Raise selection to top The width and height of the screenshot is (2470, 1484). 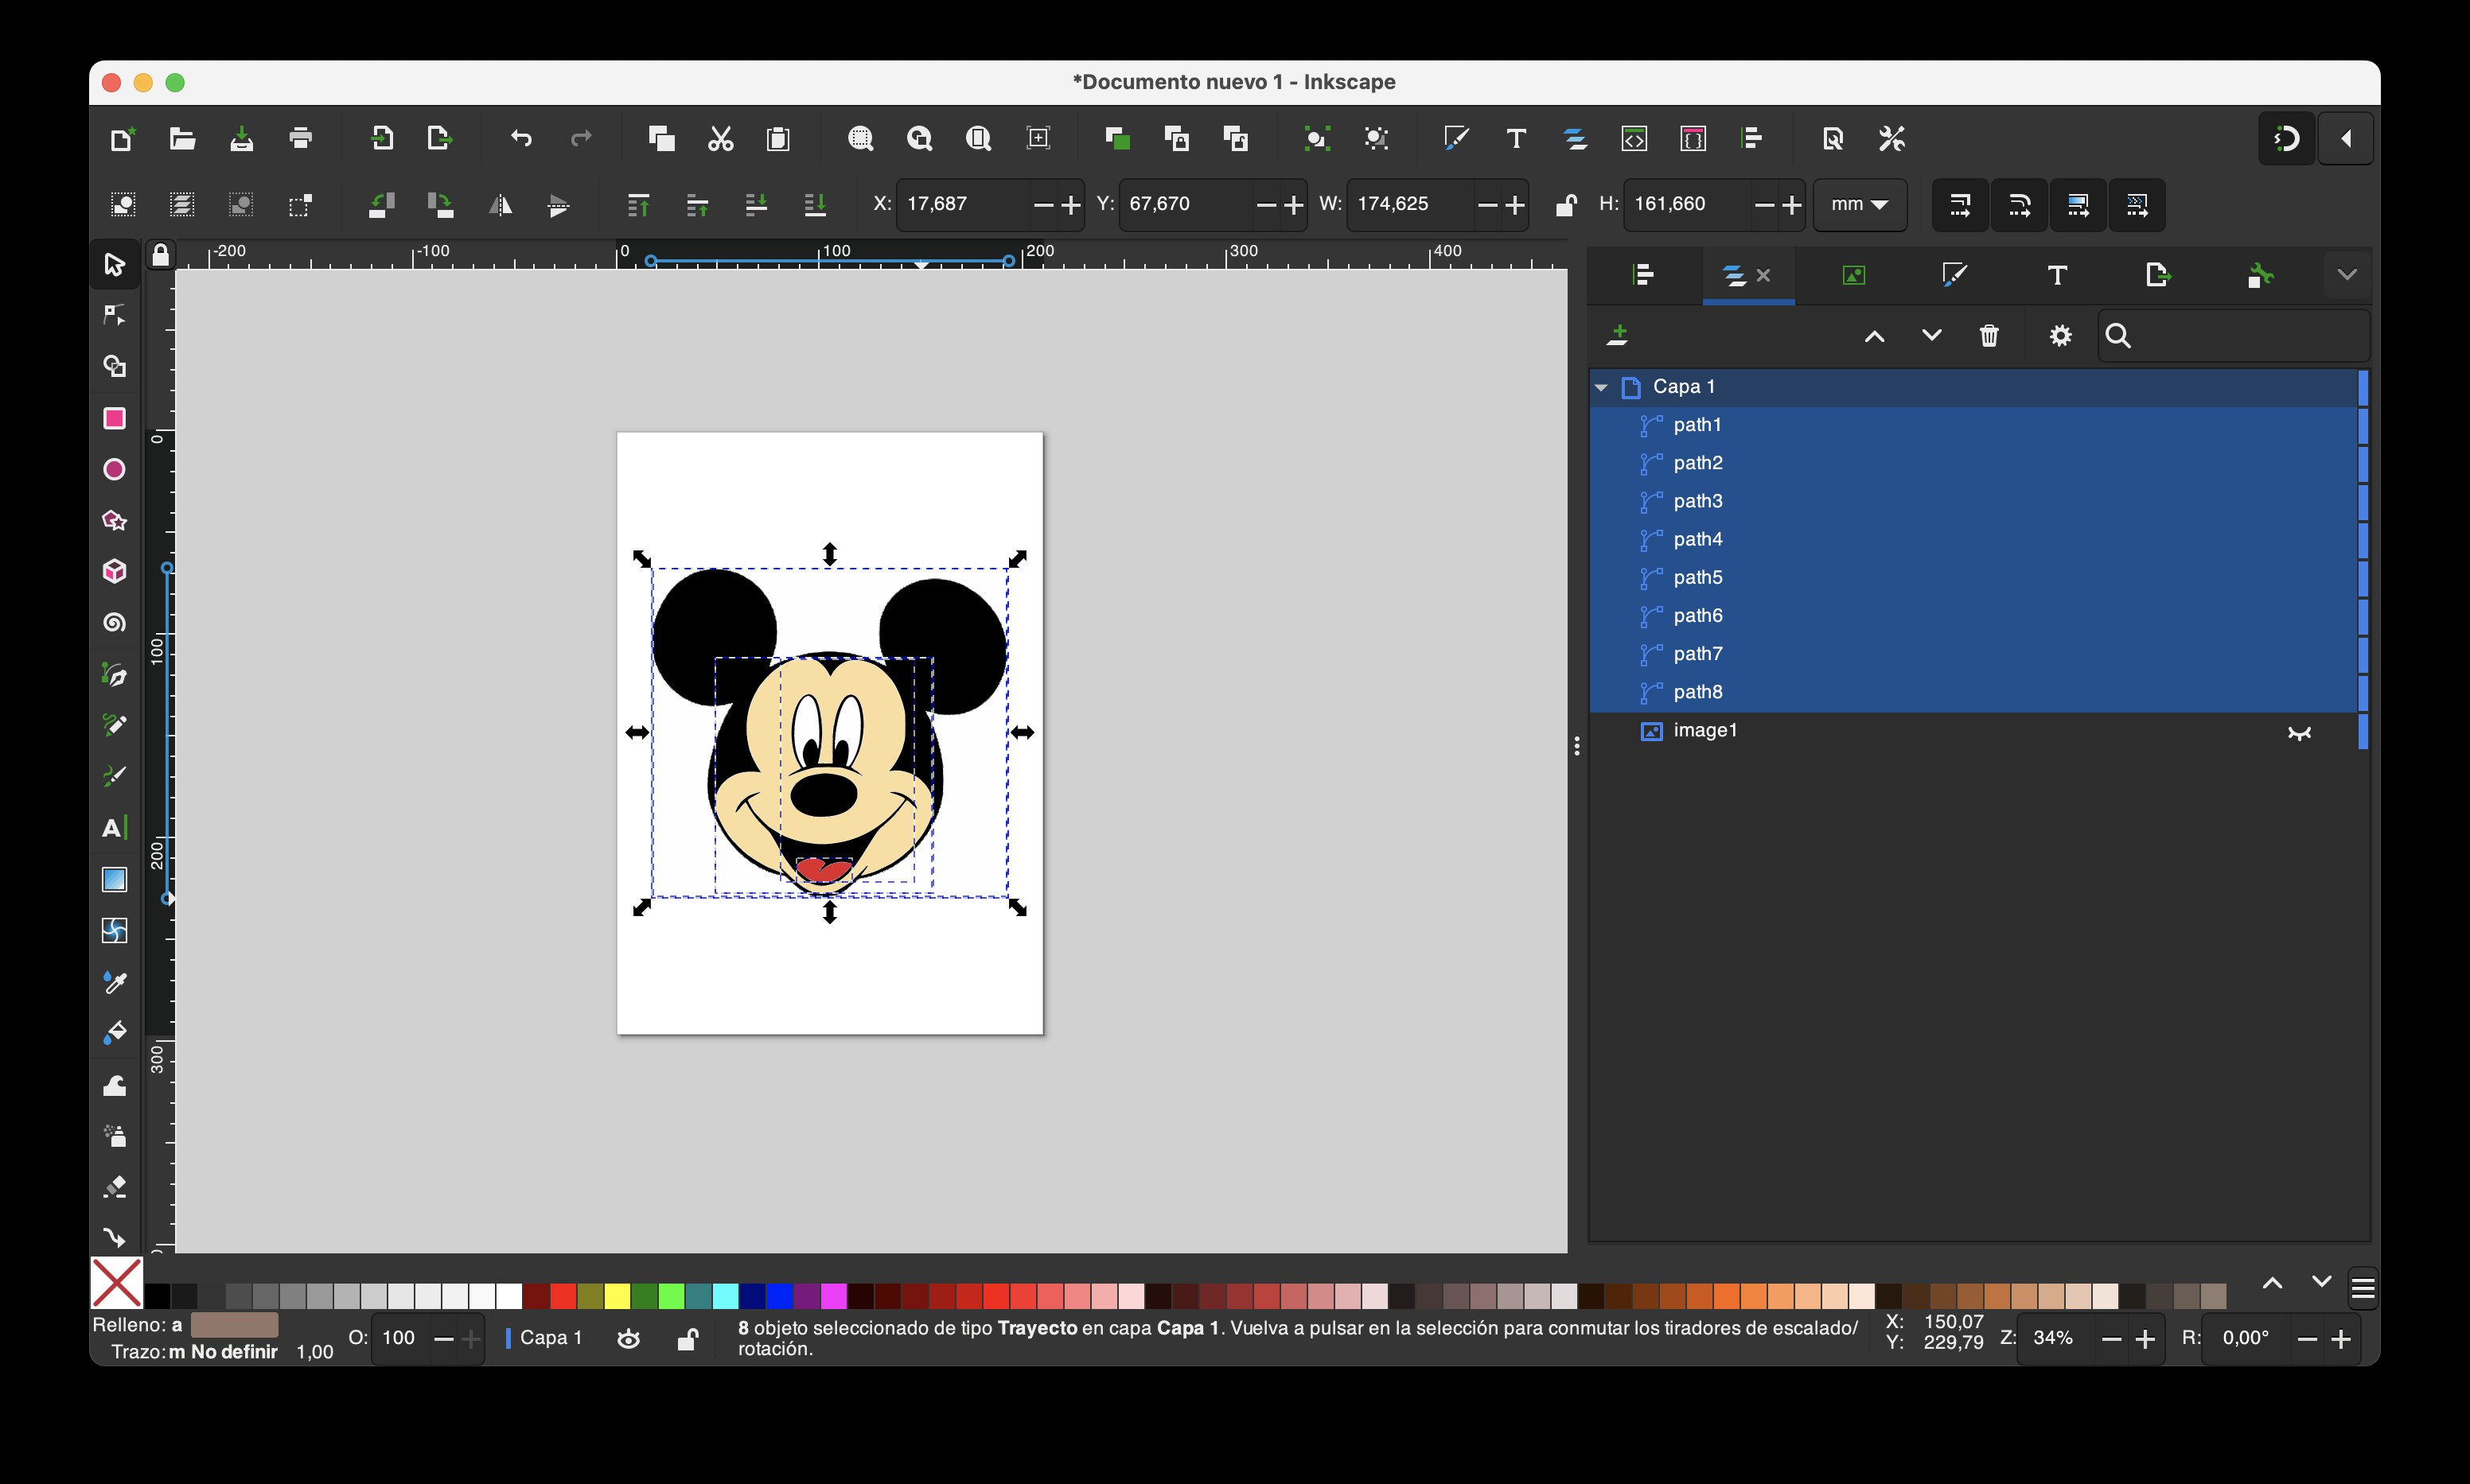(638, 205)
